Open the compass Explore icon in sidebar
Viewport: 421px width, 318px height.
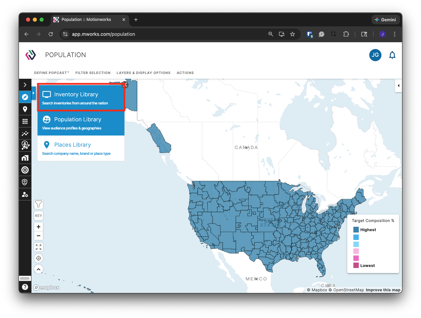coord(25,97)
